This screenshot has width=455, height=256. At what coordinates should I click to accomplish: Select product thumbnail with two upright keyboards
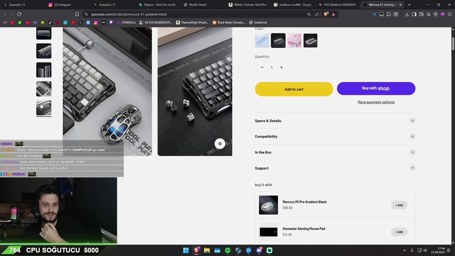point(44,70)
